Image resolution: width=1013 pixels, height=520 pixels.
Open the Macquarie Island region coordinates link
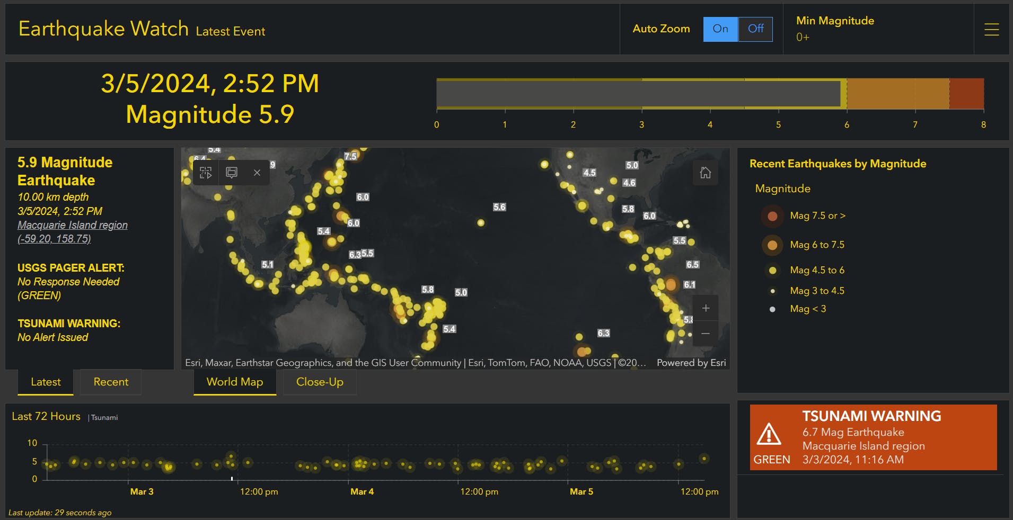(x=54, y=239)
